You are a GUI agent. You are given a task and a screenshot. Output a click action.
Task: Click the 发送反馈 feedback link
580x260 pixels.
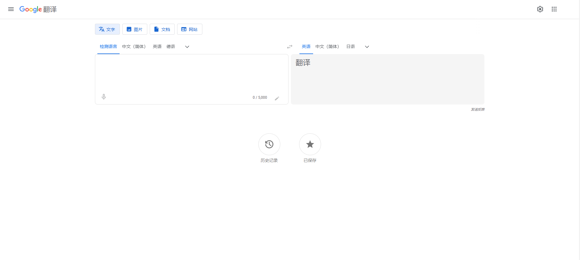click(477, 109)
